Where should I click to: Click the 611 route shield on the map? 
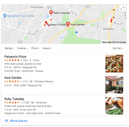[88, 6]
